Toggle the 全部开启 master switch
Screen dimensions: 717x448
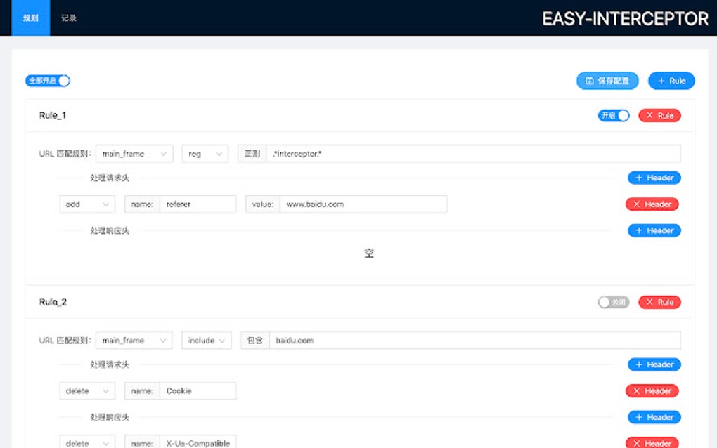48,81
